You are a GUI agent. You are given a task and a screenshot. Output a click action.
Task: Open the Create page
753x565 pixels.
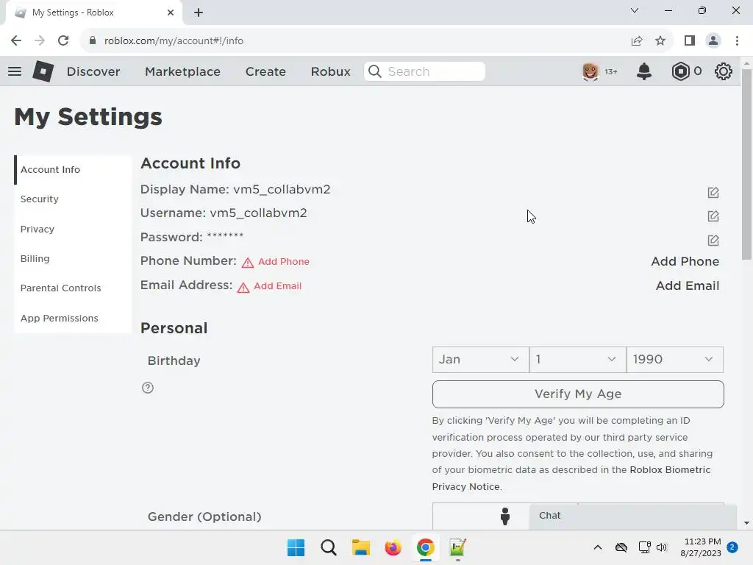(265, 71)
